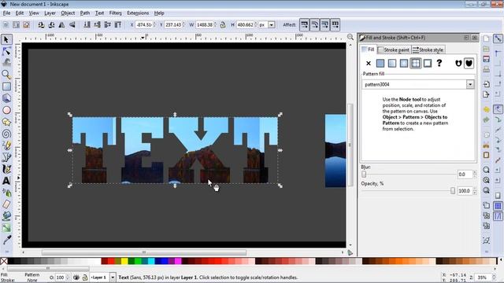Unset fill paint question mark
This screenshot has height=283, width=504.
(439, 63)
